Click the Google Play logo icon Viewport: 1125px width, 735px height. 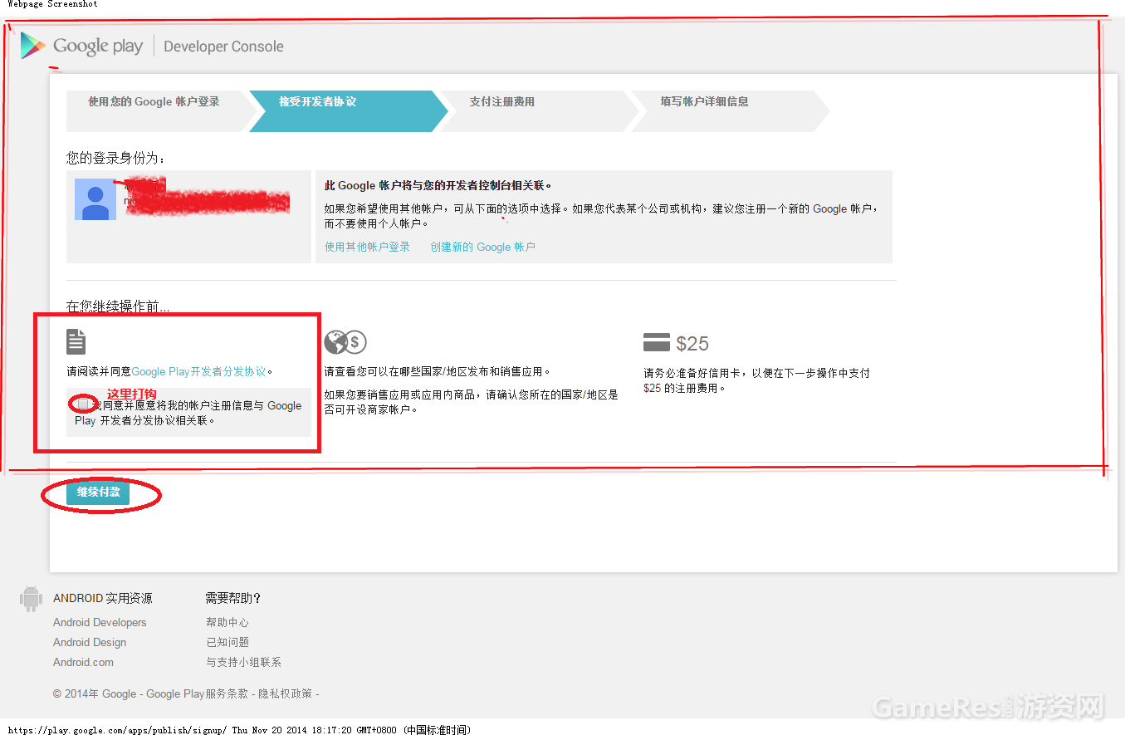[33, 46]
